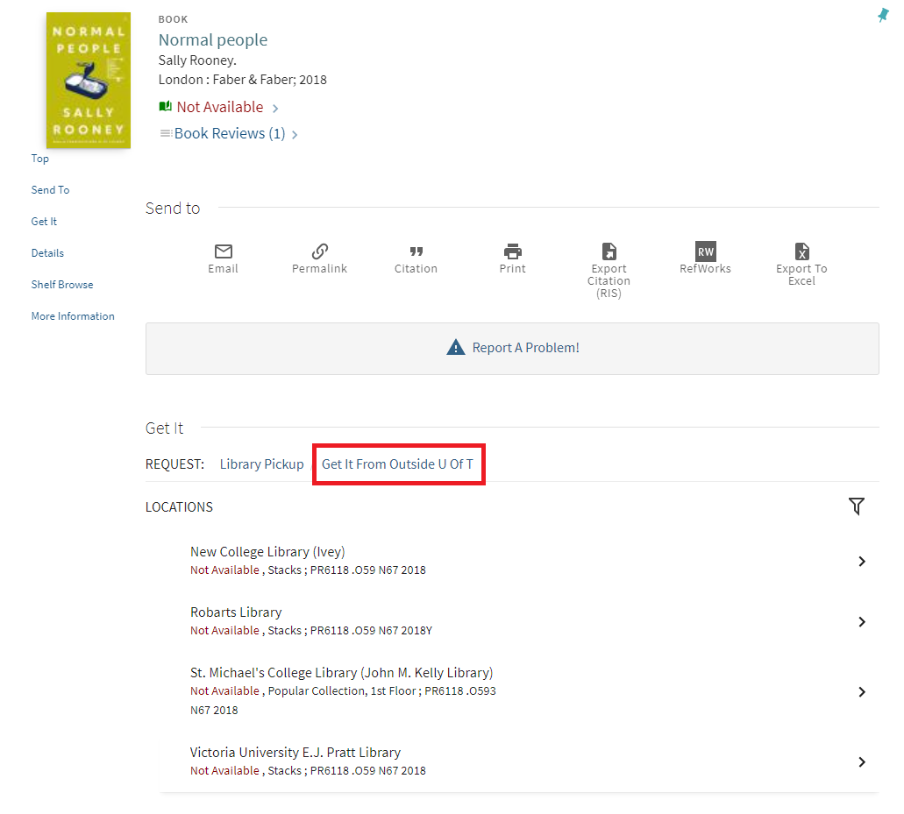Viewport: 904px width, 814px height.
Task: Click the green book availability icon
Action: [x=166, y=107]
